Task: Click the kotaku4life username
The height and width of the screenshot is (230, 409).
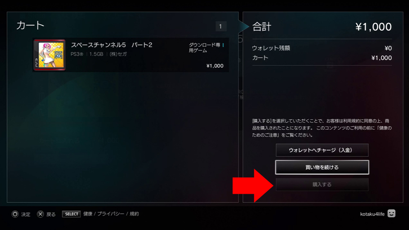Action: [x=372, y=214]
